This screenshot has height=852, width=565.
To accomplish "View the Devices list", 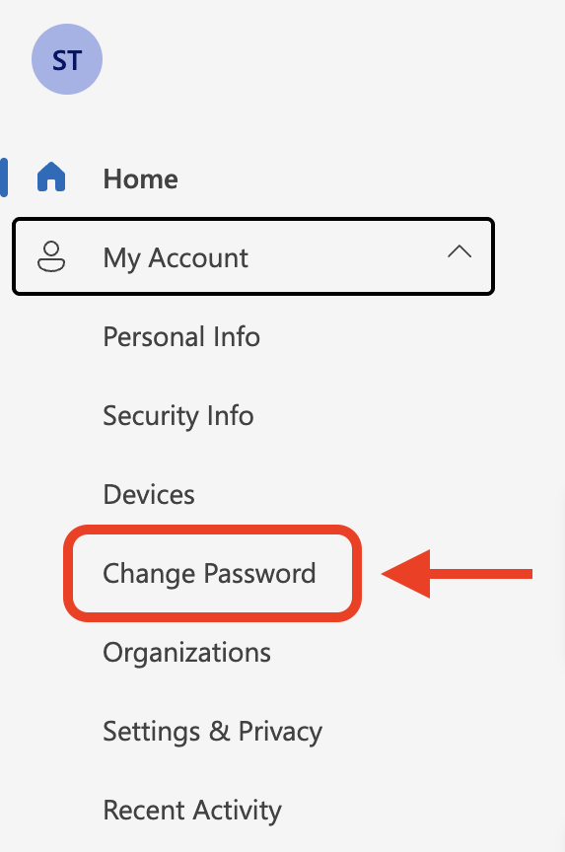I will 149,494.
